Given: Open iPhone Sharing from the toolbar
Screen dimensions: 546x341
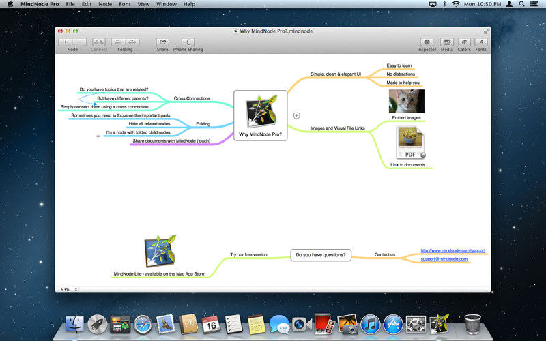Looking at the screenshot, I should coord(188,42).
